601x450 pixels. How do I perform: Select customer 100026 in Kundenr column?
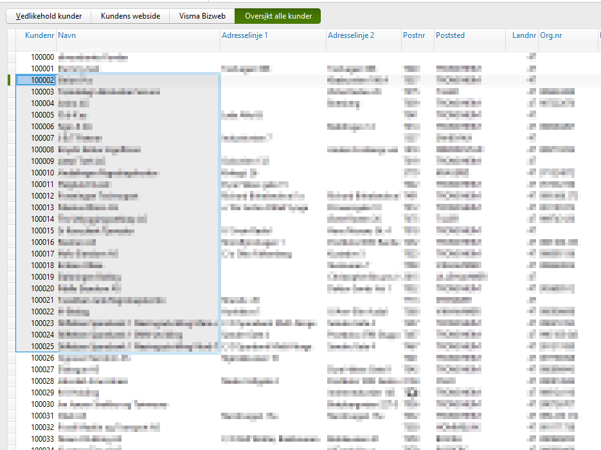click(x=42, y=358)
